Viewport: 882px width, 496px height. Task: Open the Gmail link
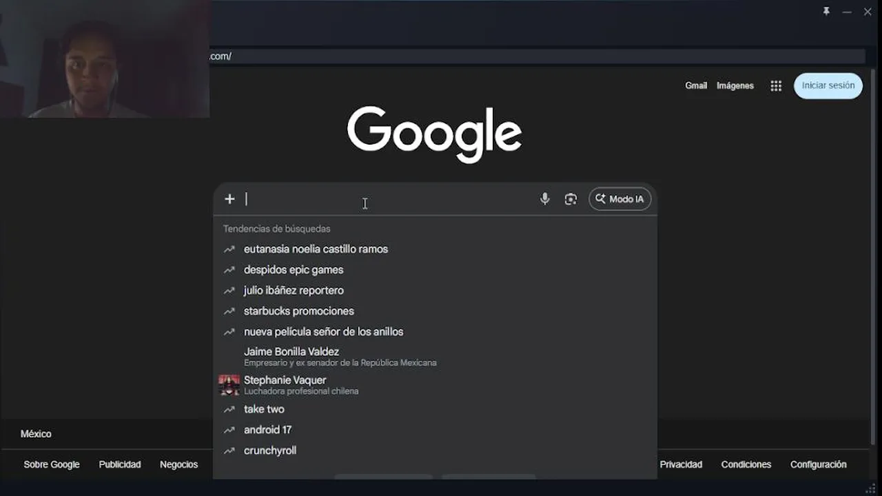(696, 85)
